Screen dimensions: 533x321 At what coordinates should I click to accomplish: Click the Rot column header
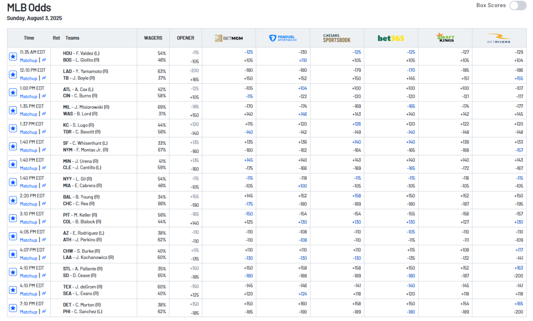(x=56, y=38)
